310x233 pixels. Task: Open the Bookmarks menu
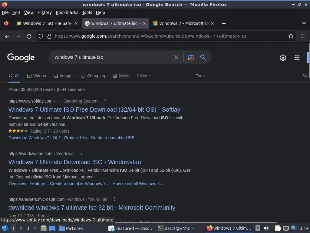tap(67, 12)
